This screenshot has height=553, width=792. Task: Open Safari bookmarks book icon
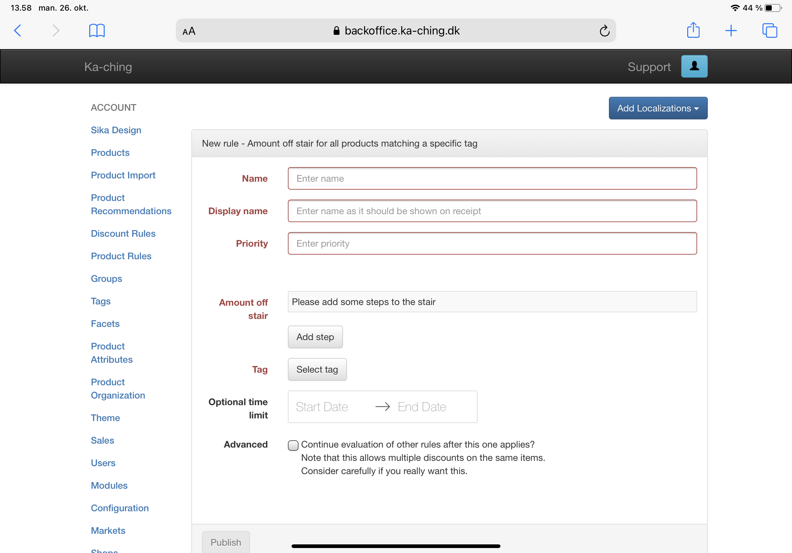pyautogui.click(x=97, y=31)
